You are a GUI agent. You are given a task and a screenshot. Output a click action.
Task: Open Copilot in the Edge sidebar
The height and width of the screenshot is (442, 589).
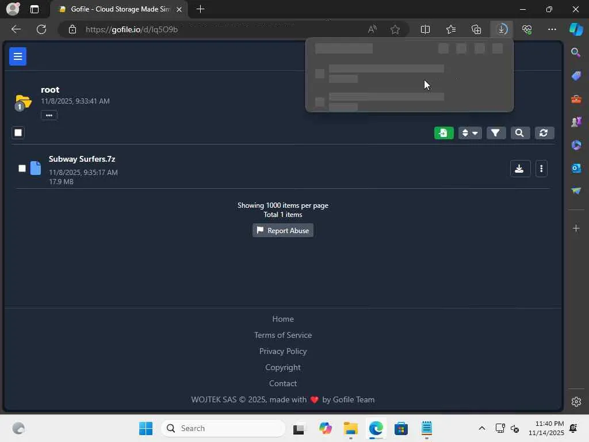(x=576, y=29)
